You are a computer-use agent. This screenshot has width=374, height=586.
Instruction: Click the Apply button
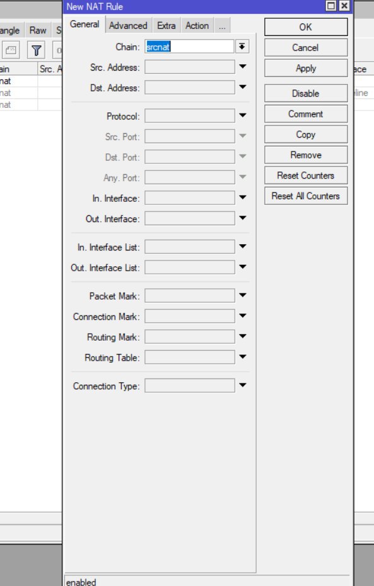coord(306,68)
